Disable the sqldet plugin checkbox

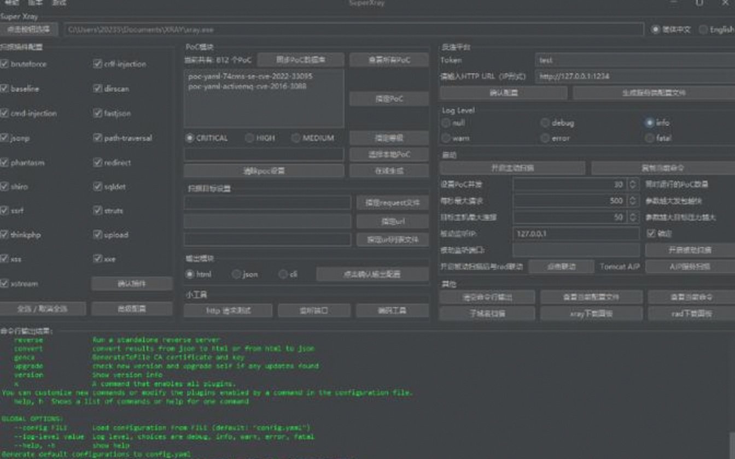tap(97, 186)
